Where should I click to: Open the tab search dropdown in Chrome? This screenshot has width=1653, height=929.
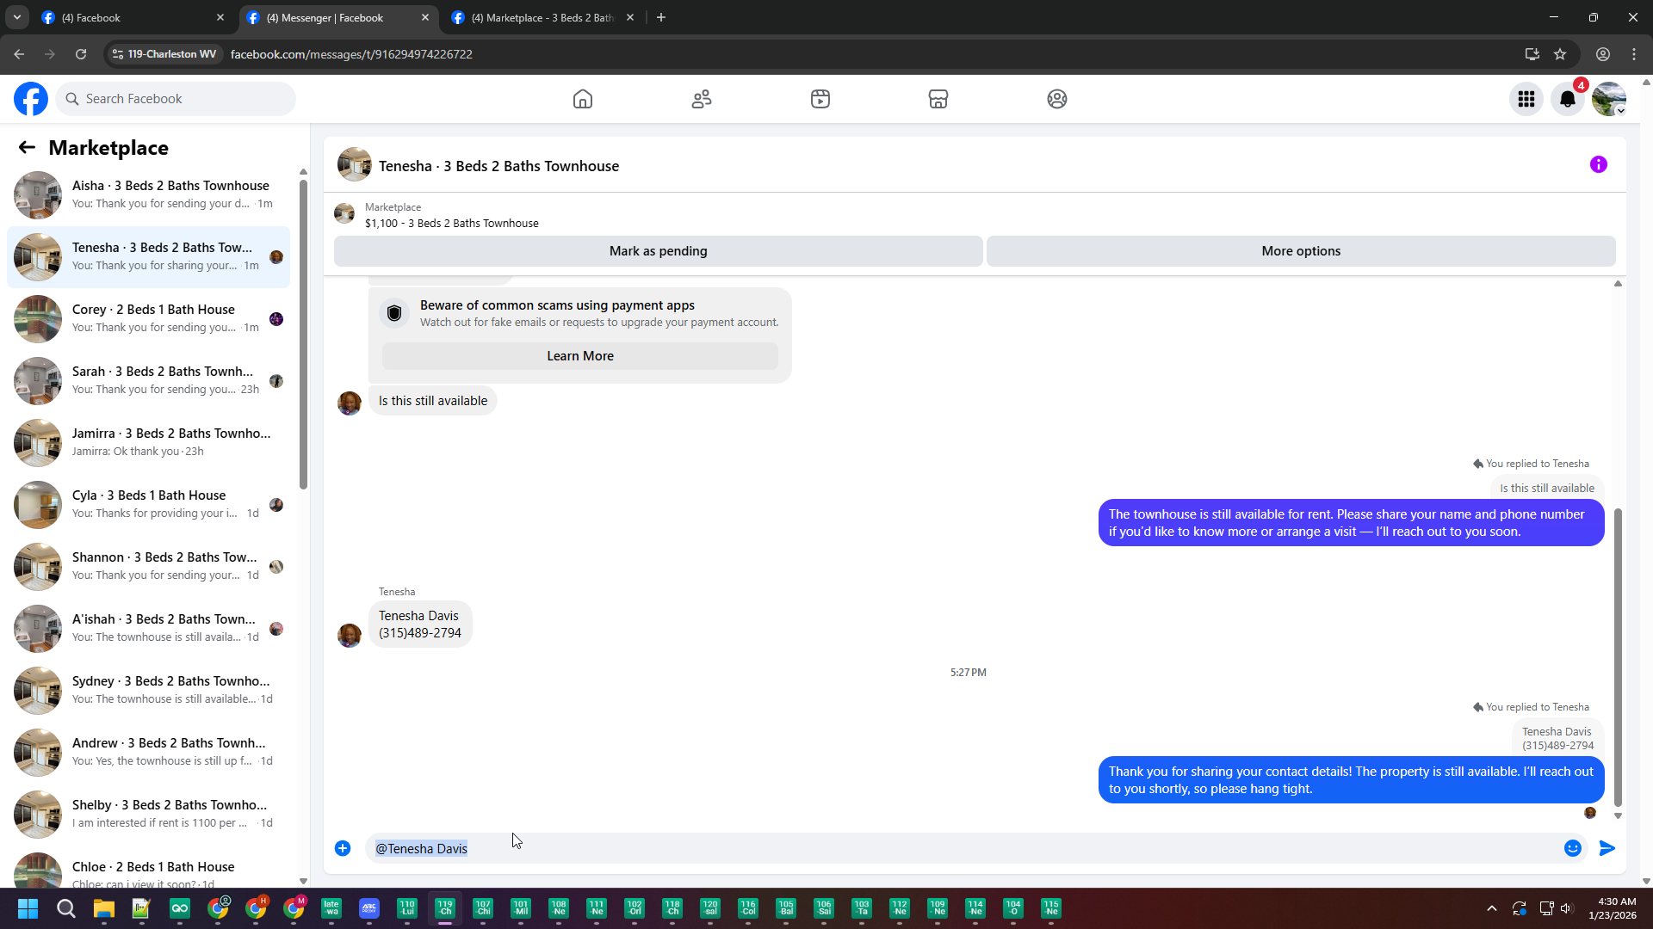[17, 17]
